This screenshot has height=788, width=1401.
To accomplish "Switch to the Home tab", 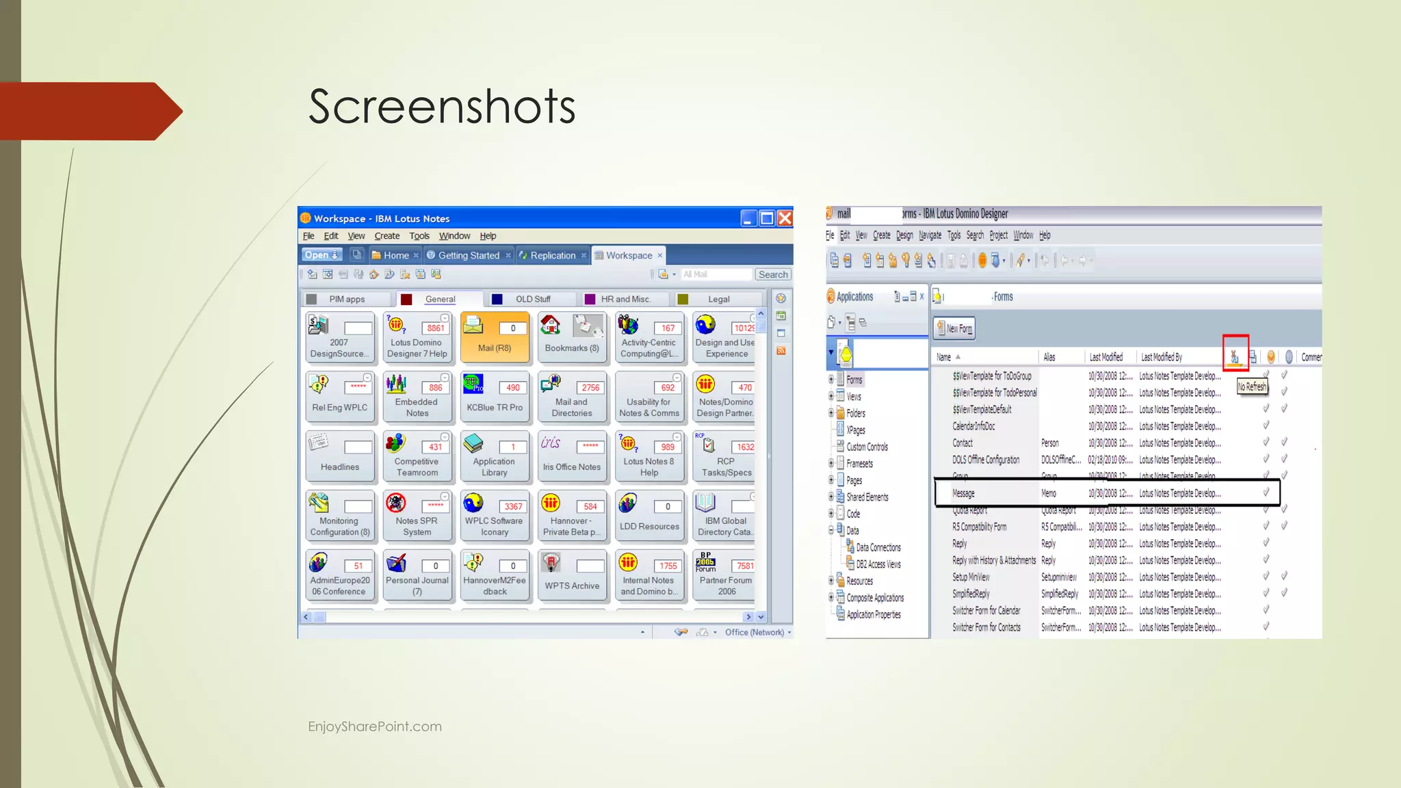I will coord(395,255).
